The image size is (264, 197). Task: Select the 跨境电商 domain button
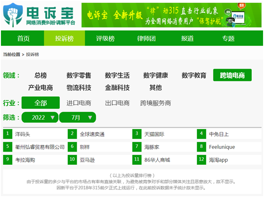[x=232, y=75]
